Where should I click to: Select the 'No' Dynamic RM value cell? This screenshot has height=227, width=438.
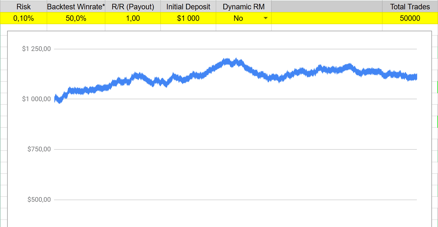coord(238,18)
